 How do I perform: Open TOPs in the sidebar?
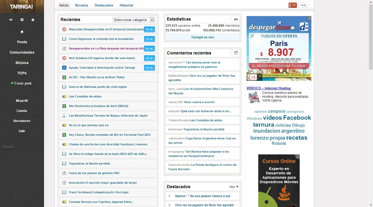(x=22, y=73)
